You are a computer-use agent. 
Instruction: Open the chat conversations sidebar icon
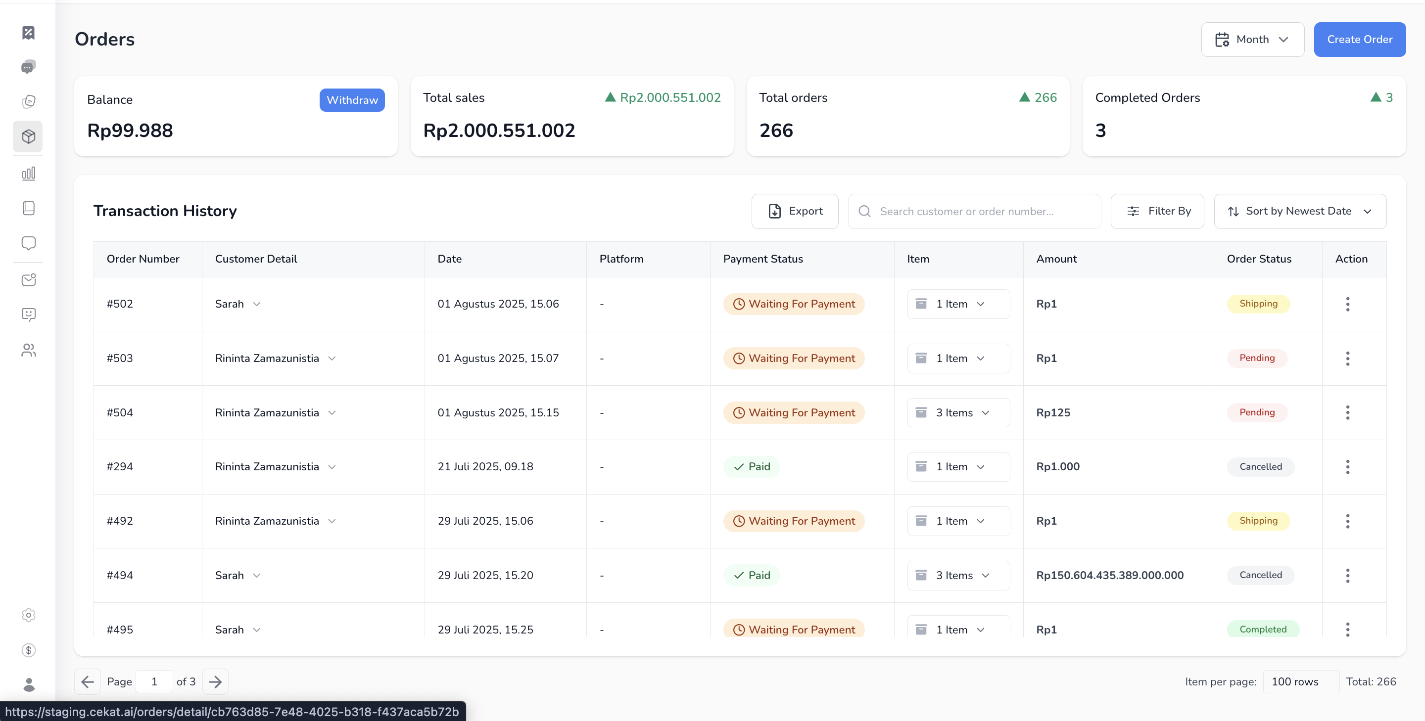click(28, 67)
